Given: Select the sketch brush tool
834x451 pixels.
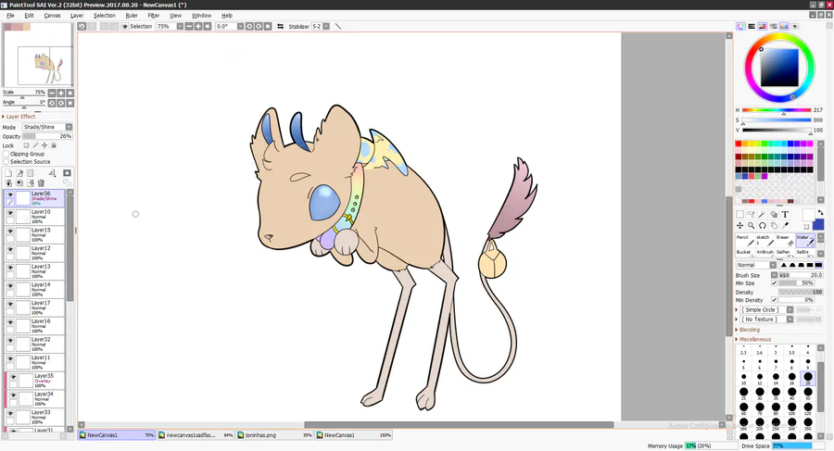Looking at the screenshot, I should pyautogui.click(x=764, y=240).
